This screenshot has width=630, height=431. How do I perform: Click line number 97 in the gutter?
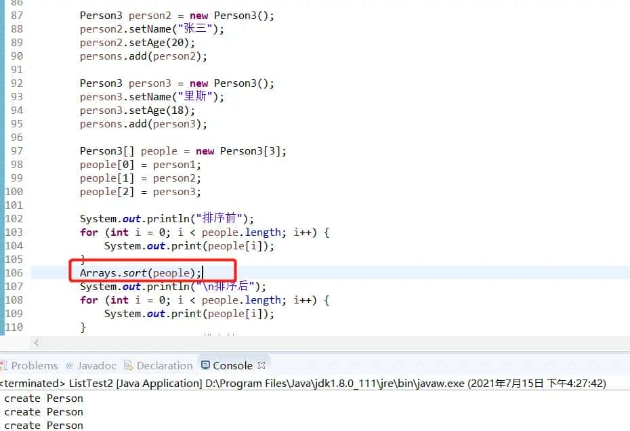pos(16,150)
